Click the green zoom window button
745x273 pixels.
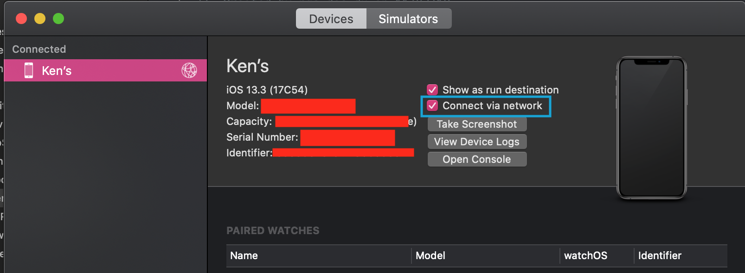(x=58, y=19)
